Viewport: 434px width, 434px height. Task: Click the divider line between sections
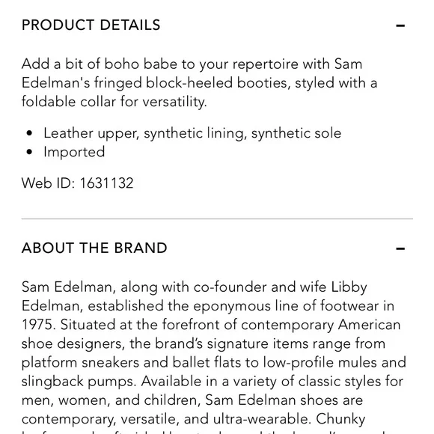coord(217,218)
